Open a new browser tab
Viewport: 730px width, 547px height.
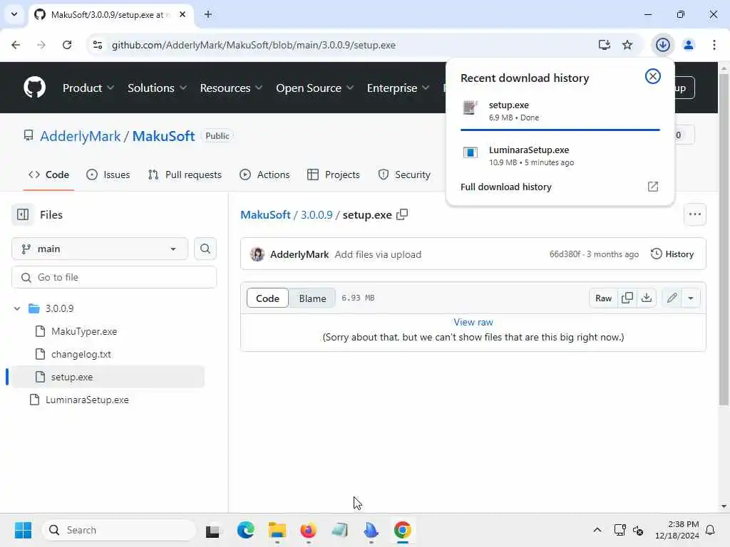coord(208,14)
